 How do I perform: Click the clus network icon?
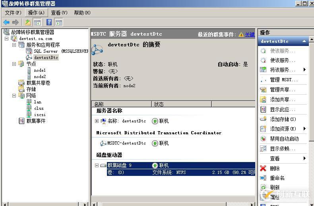pyautogui.click(x=29, y=108)
